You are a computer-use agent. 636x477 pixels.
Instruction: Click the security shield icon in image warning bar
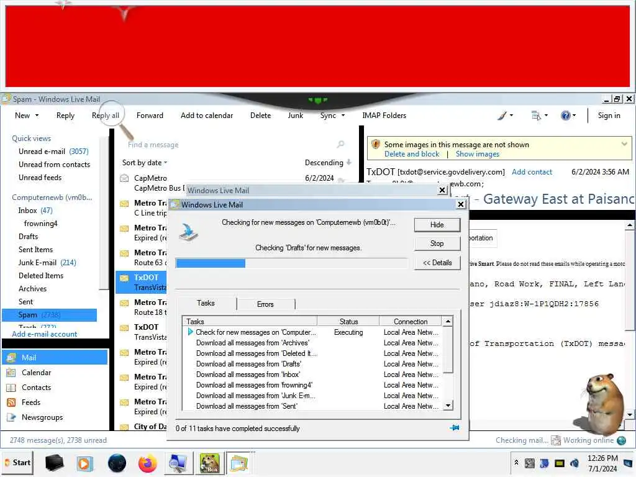click(376, 144)
